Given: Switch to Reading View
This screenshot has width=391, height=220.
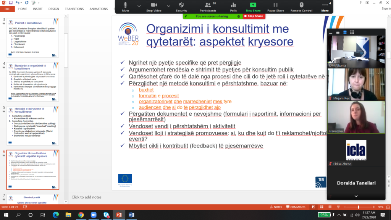Looking at the screenshot, I should click(330, 207).
